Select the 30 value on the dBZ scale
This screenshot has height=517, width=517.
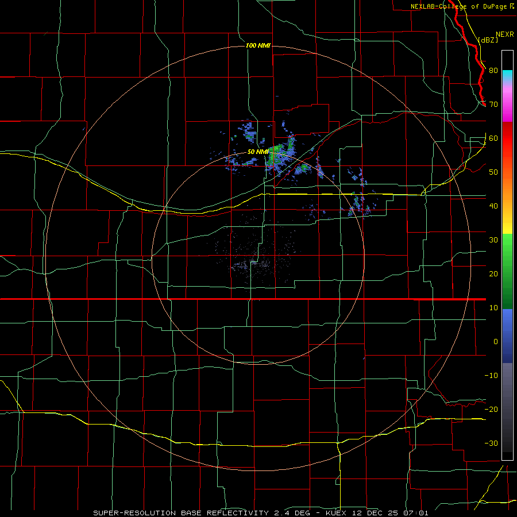493,240
